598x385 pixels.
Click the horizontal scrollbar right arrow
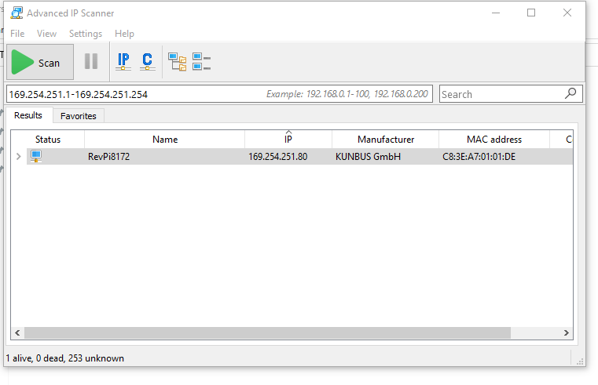click(567, 332)
